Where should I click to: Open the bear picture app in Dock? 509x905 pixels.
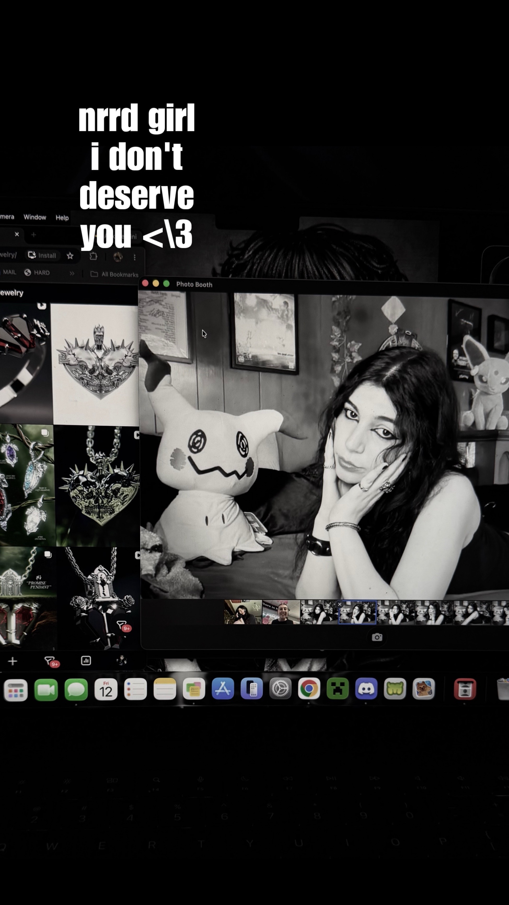click(x=423, y=689)
